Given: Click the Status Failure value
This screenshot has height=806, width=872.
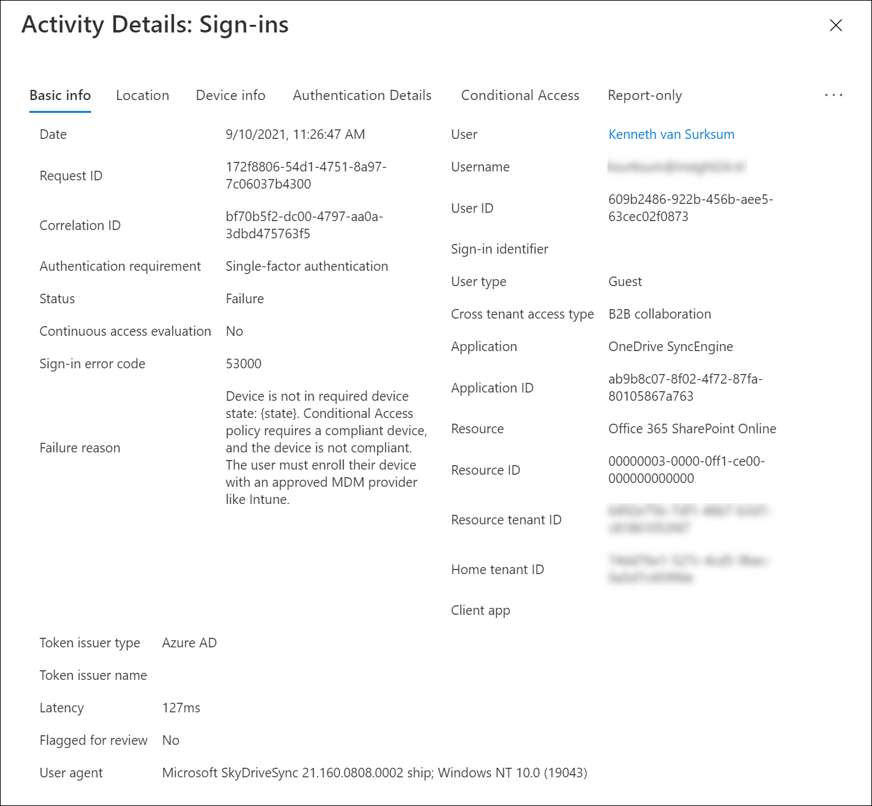Looking at the screenshot, I should pyautogui.click(x=245, y=299).
